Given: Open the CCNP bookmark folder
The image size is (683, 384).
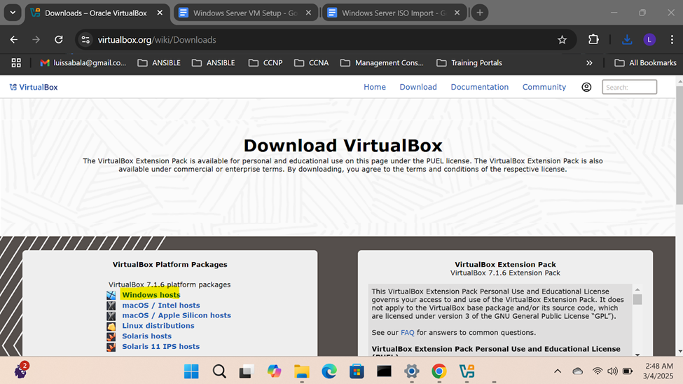Looking at the screenshot, I should (x=265, y=63).
